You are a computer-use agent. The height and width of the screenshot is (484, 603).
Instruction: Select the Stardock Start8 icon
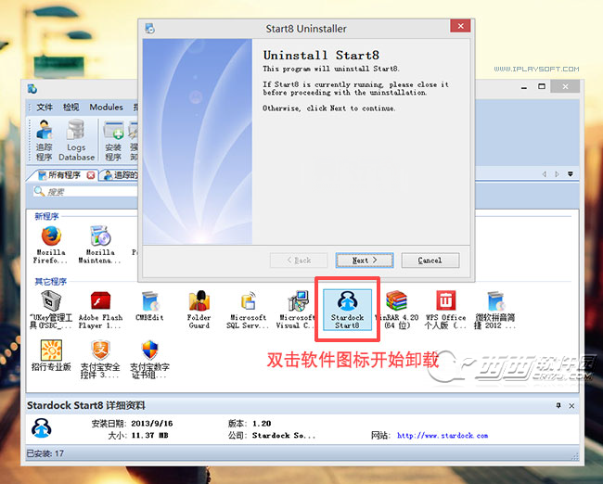pos(347,310)
